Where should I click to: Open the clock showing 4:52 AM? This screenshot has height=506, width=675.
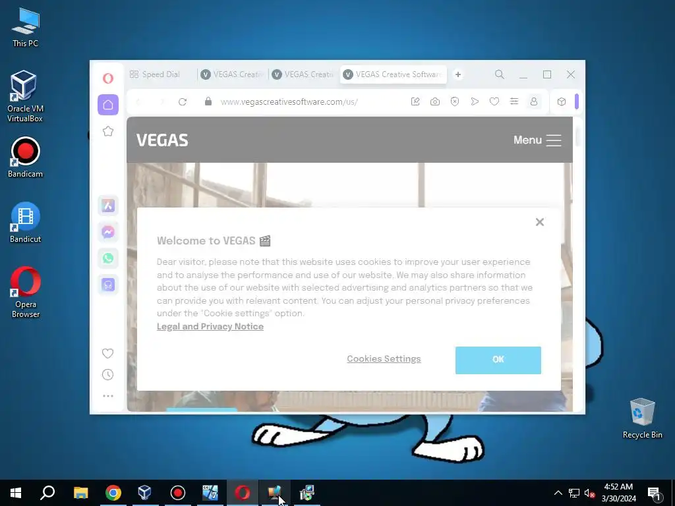(618, 493)
